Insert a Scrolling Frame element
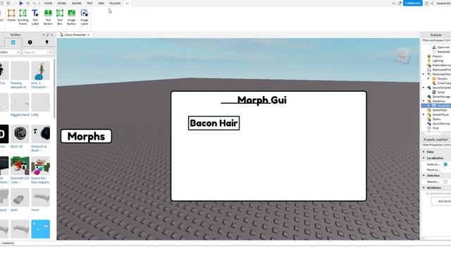This screenshot has width=451, height=254. click(x=23, y=17)
